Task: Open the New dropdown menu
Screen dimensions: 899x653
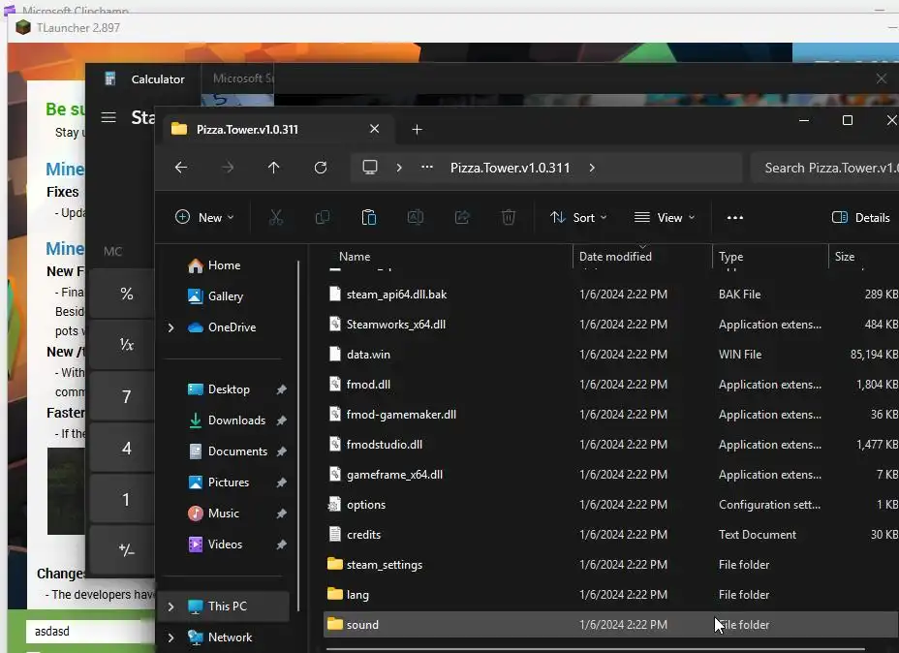Action: tap(204, 217)
